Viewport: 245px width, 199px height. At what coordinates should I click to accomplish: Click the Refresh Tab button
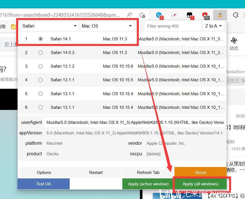(148, 173)
